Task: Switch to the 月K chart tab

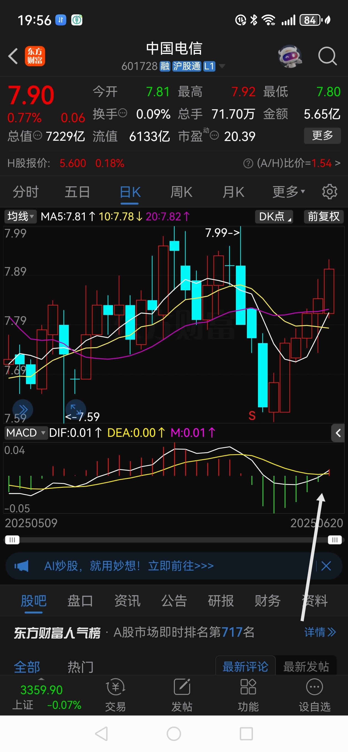Action: click(233, 192)
